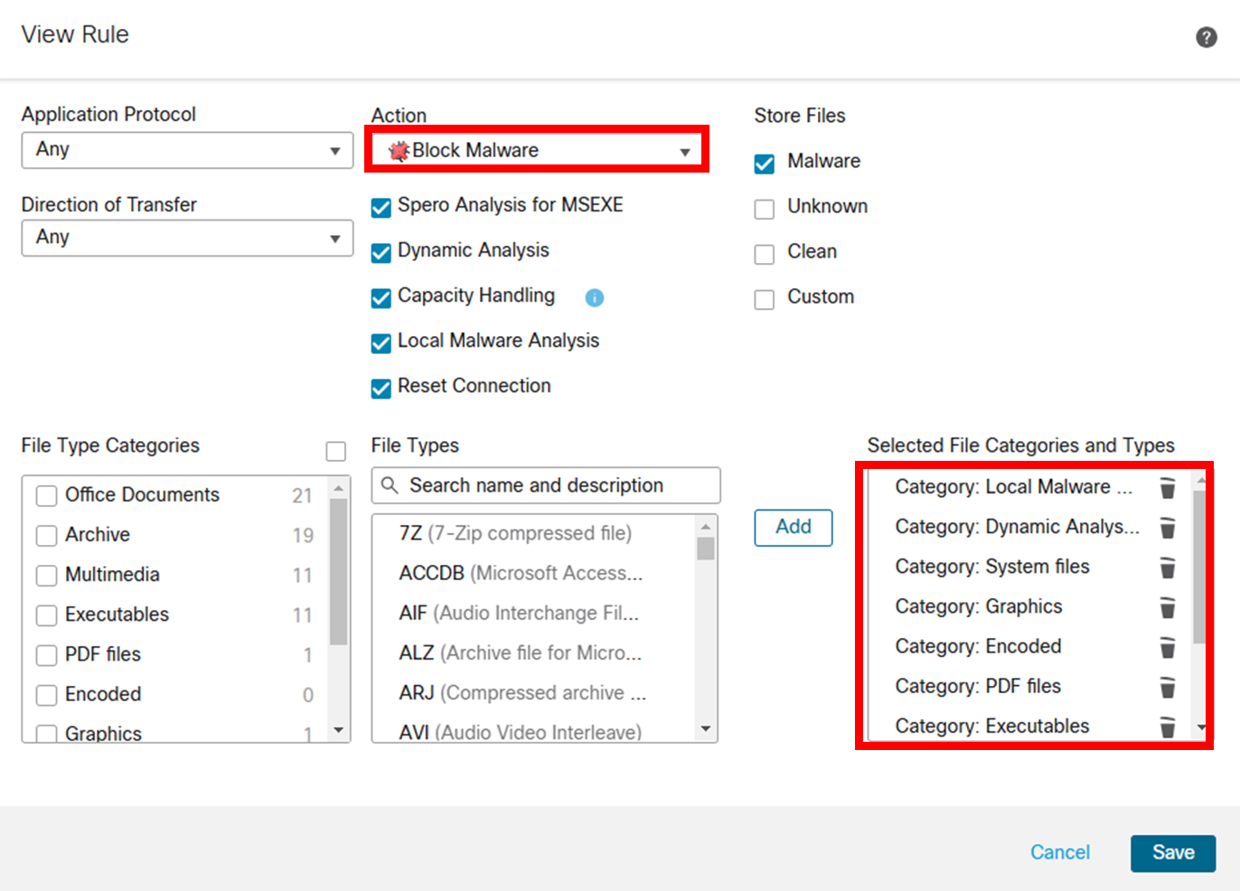Uncheck Spero Analysis for MSEXE
Image resolution: width=1240 pixels, height=891 pixels.
point(381,207)
